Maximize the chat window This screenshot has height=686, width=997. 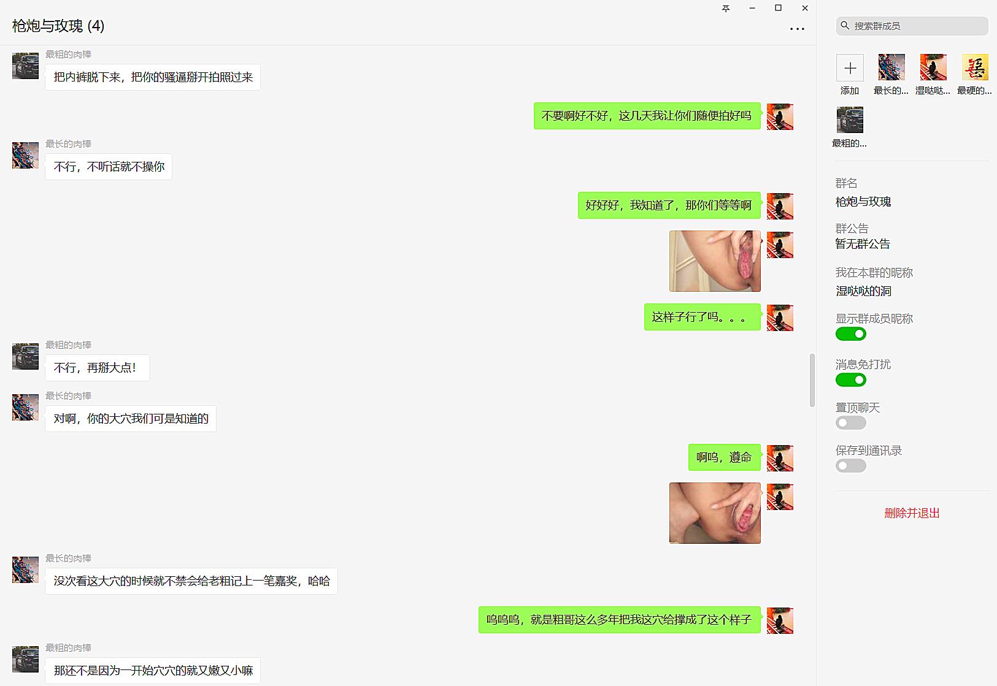click(x=778, y=8)
